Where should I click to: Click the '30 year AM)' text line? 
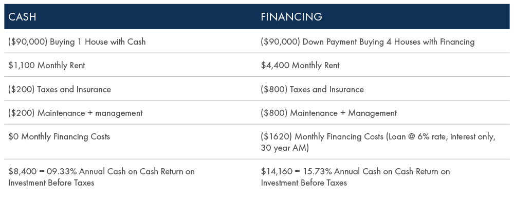pyautogui.click(x=285, y=148)
